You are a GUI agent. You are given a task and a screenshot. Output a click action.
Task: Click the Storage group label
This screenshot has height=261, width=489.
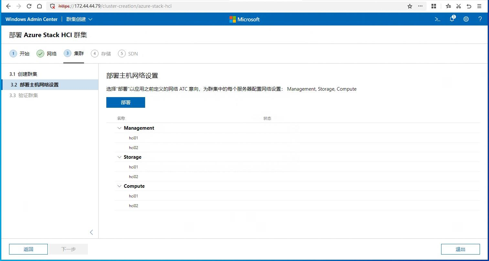click(133, 157)
